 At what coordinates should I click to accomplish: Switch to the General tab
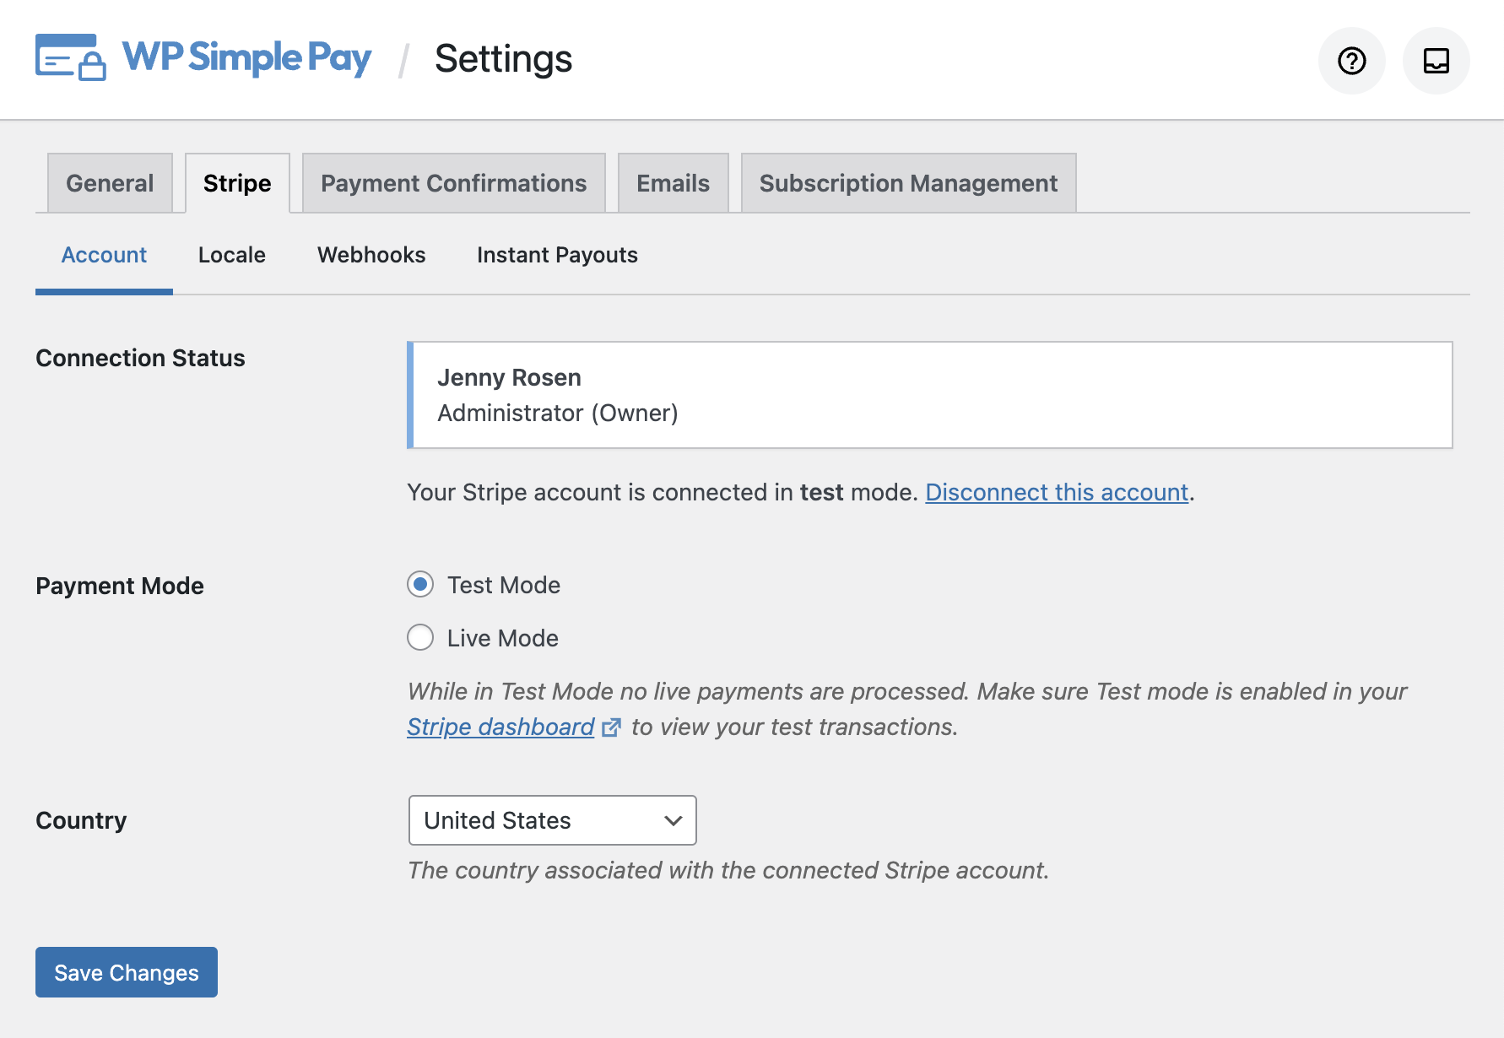pos(110,183)
